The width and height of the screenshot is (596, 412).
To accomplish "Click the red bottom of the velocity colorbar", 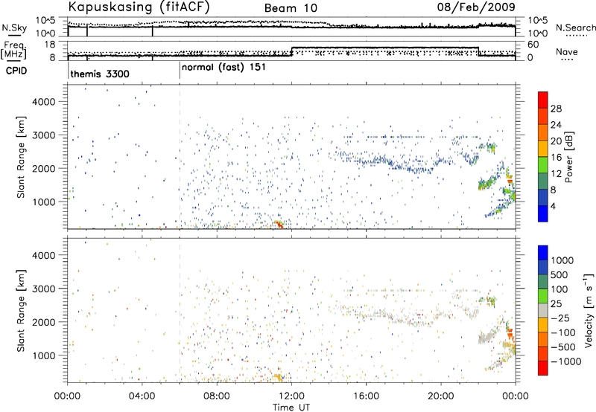I will pos(543,368).
